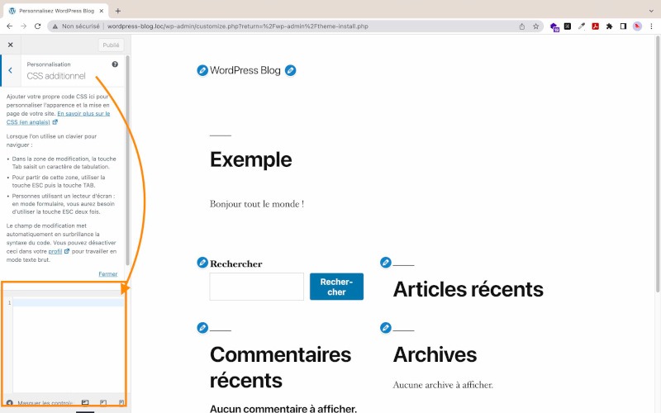Click inside the CSS code editor line 1
The image size is (661, 413).
click(x=66, y=303)
